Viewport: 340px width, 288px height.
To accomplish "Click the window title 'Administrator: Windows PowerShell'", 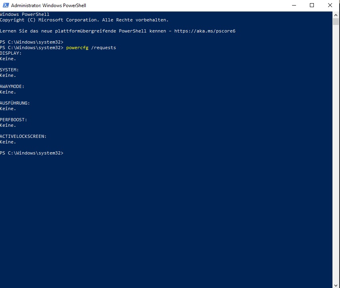I will (49, 6).
